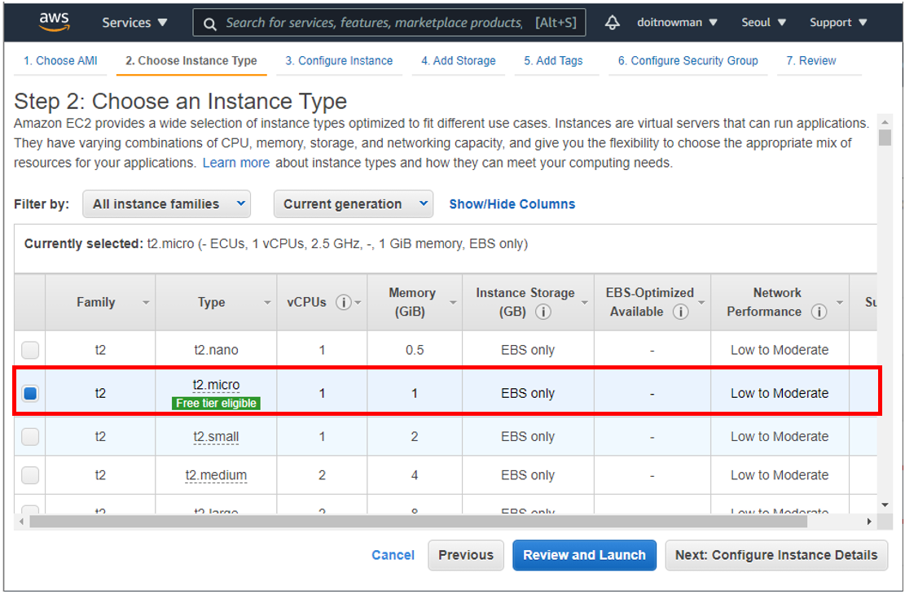Click the search magnifier icon
Image resolution: width=905 pixels, height=594 pixels.
click(x=210, y=24)
